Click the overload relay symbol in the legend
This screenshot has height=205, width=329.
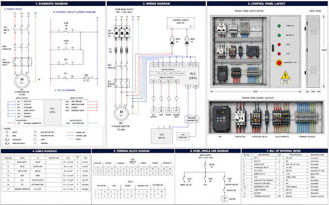coord(7,143)
